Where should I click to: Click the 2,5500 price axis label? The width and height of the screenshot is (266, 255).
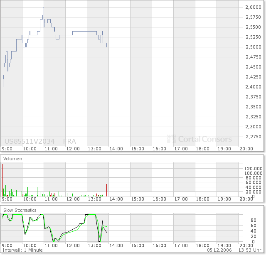point(253,27)
